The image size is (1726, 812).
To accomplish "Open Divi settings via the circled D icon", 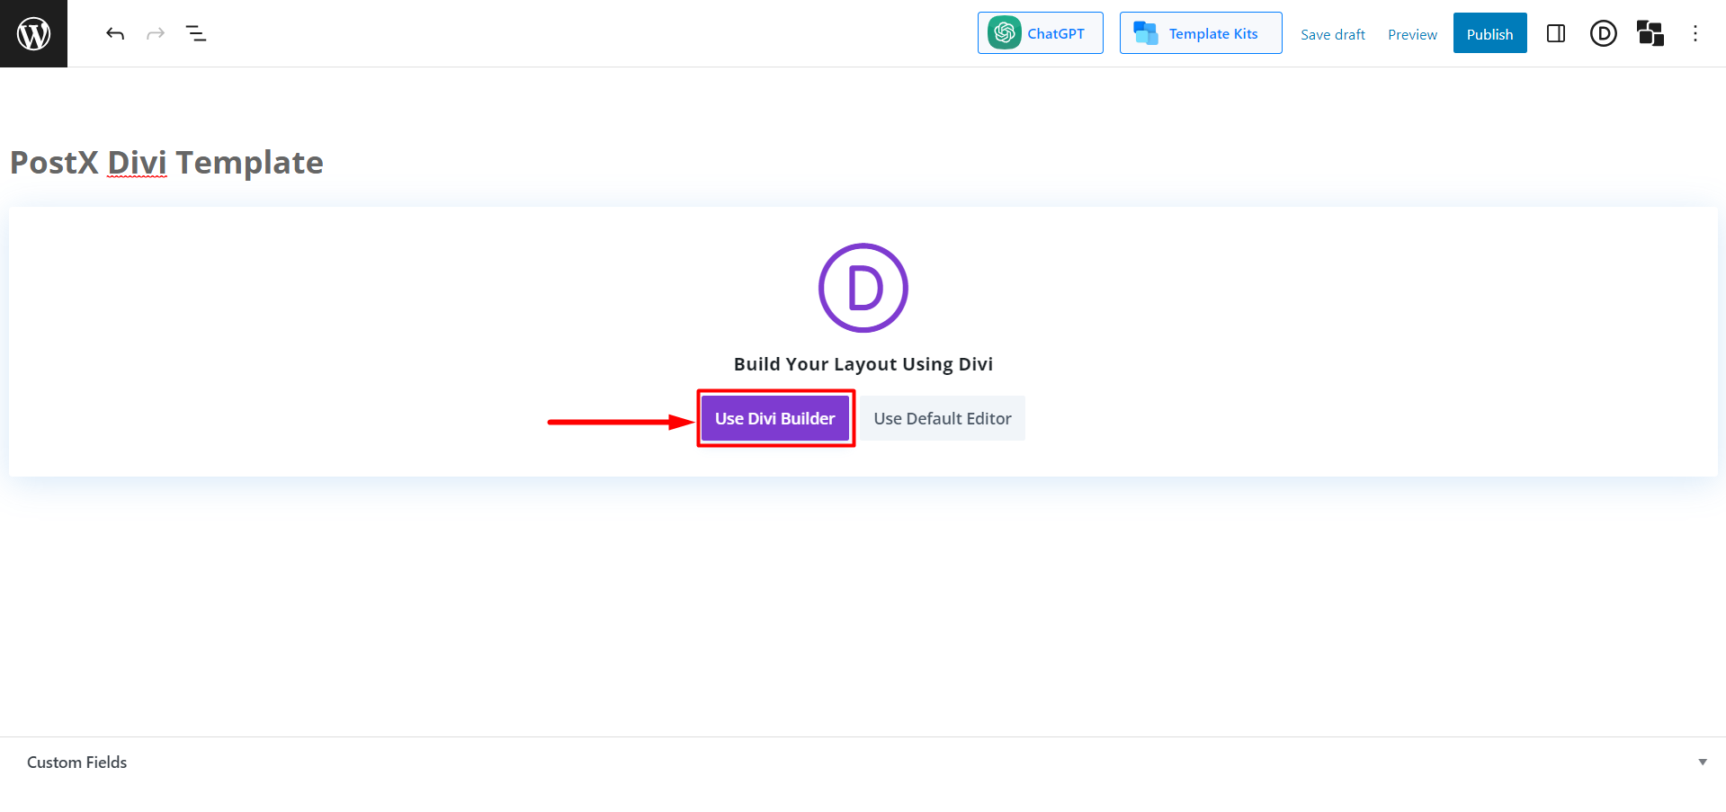I will (x=1603, y=33).
